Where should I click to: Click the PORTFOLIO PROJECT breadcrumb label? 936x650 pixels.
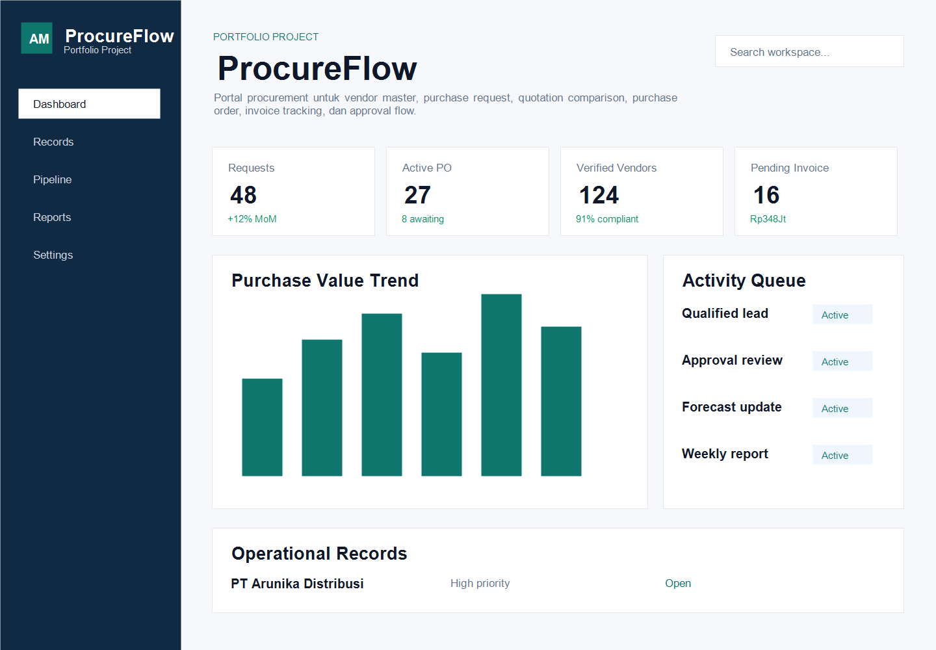[x=266, y=37]
